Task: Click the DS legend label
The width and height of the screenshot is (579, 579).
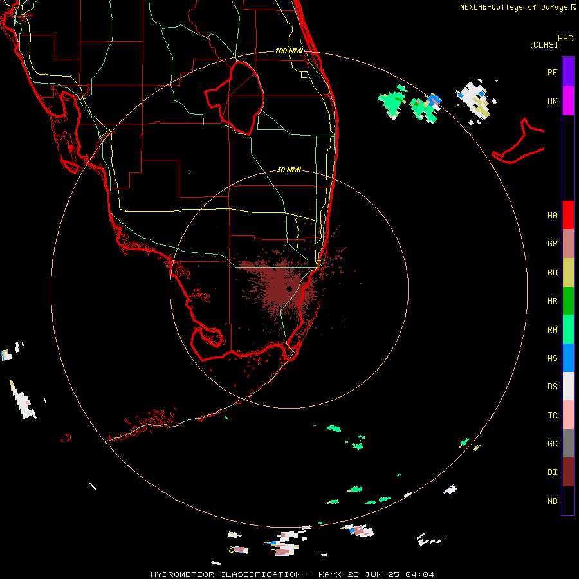Action: pyautogui.click(x=552, y=387)
